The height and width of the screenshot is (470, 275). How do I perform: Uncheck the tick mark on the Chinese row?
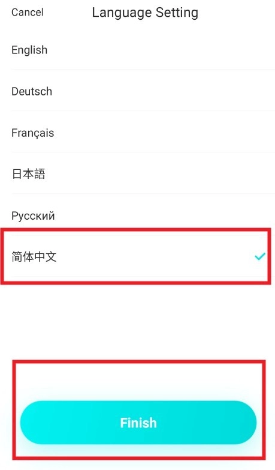(260, 256)
